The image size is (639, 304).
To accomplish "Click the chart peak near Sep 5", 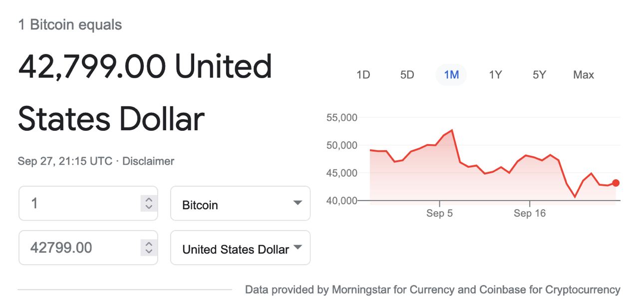I will [x=452, y=130].
